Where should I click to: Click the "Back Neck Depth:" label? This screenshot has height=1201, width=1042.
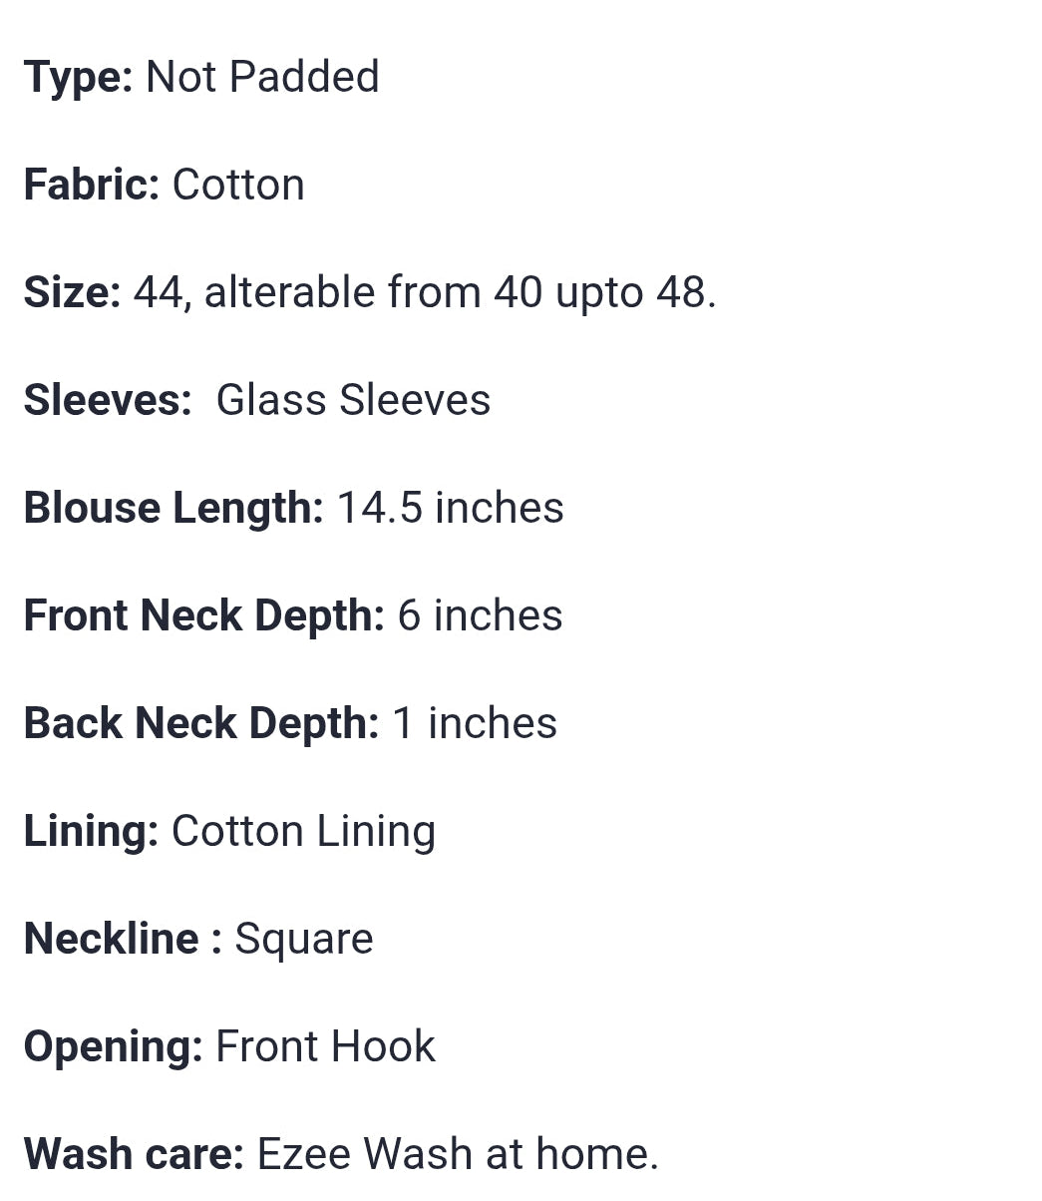pos(200,724)
